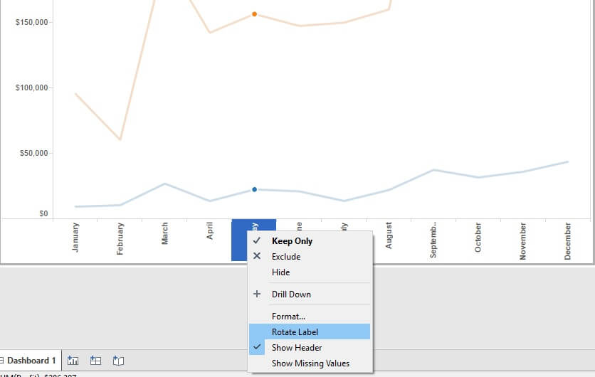Add a new story via tab icon
The width and height of the screenshot is (595, 377).
click(x=118, y=361)
